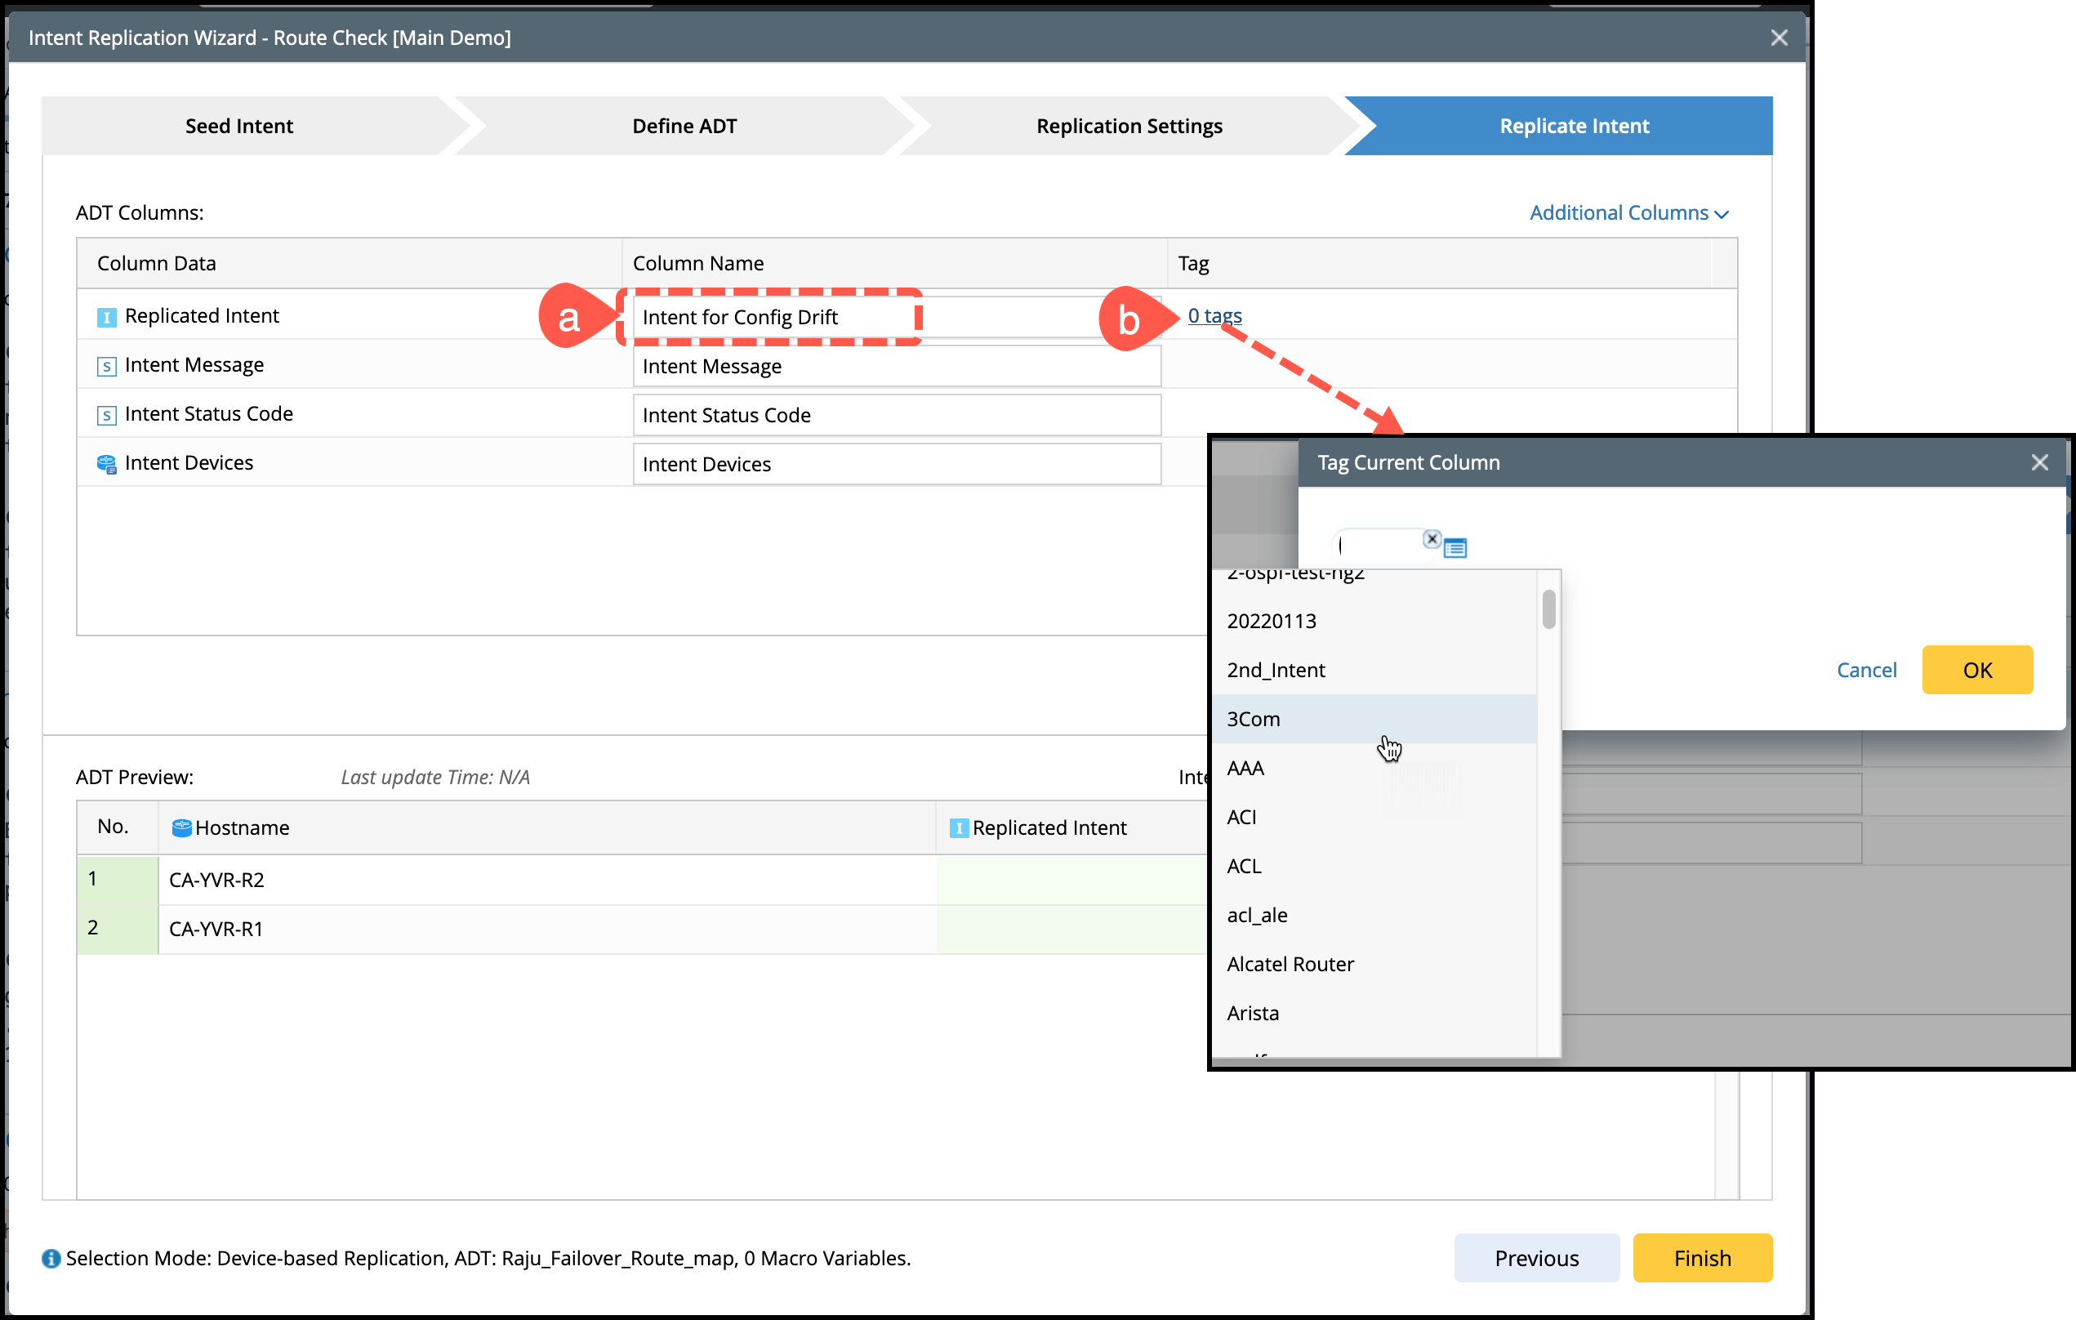This screenshot has height=1320, width=2076.
Task: Click the Replicated Intent row type icon
Action: click(106, 317)
